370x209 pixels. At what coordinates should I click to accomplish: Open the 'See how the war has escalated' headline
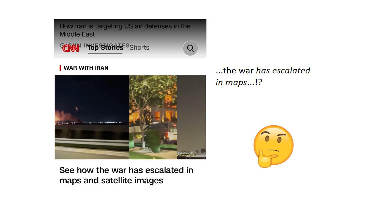(126, 175)
